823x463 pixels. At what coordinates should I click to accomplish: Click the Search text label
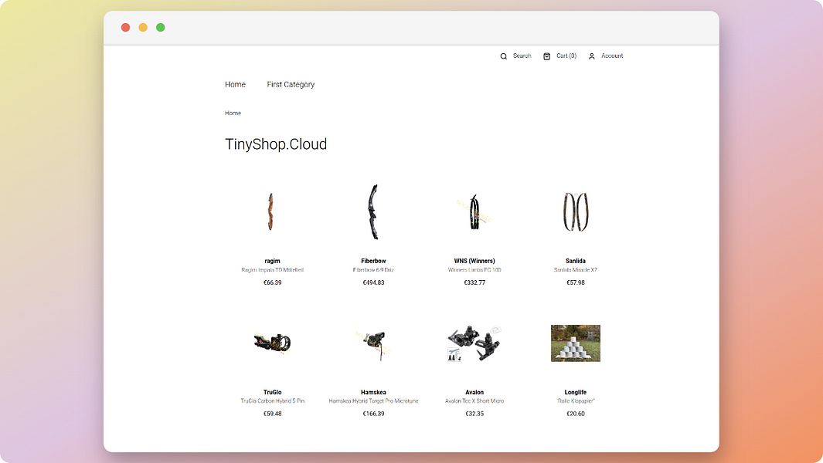pyautogui.click(x=521, y=56)
